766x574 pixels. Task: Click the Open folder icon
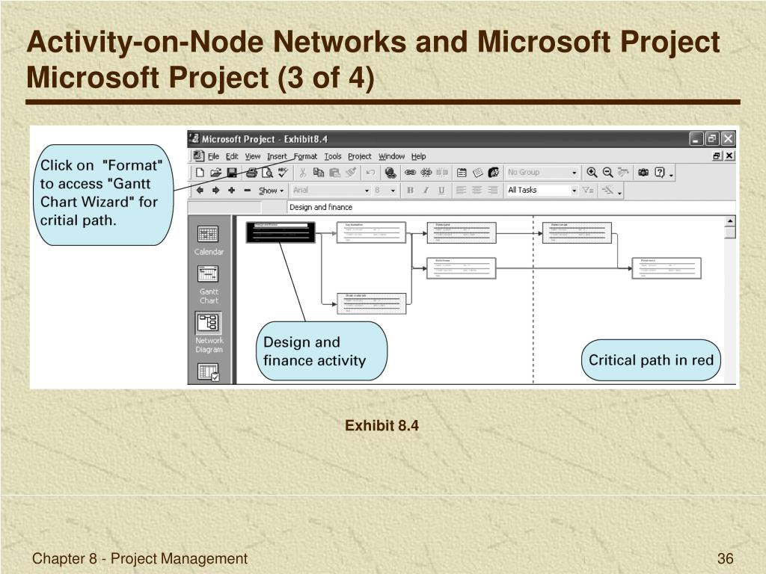[215, 173]
